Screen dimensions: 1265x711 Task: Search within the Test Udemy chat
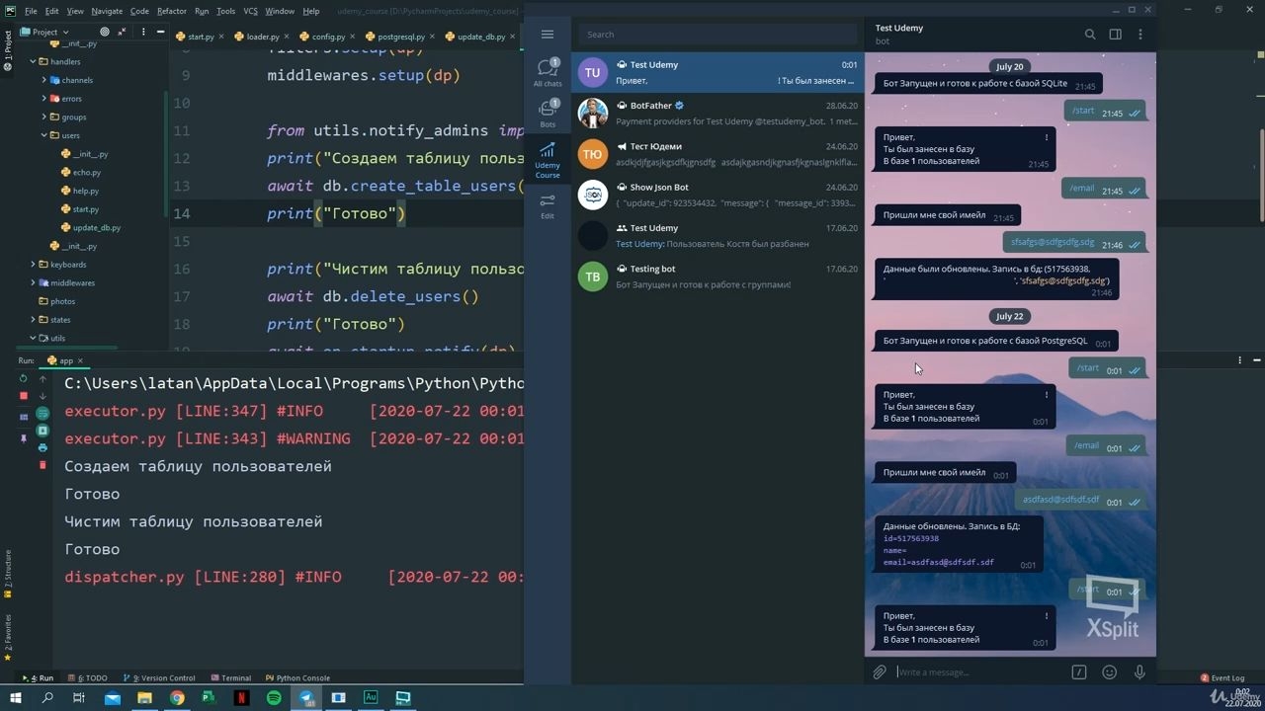pos(1090,35)
